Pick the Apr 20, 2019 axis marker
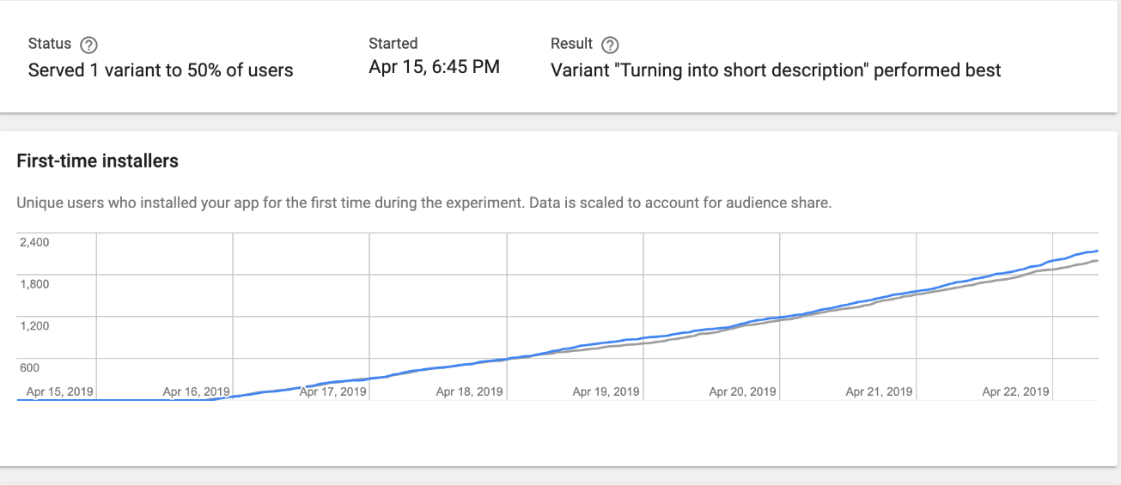This screenshot has width=1121, height=485. tap(743, 391)
